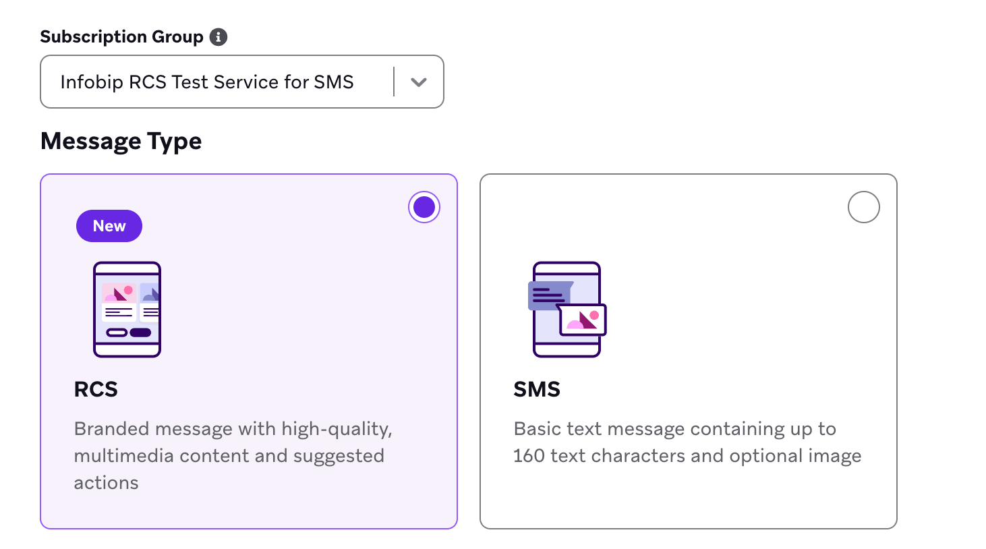Click the Subscription Group label
Screen dimensions: 986x549
(121, 36)
